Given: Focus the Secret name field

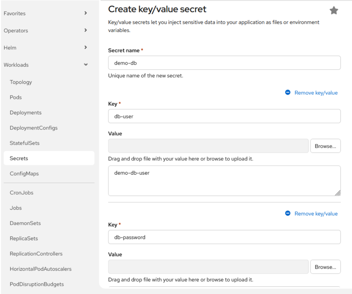Looking at the screenshot, I should 224,63.
